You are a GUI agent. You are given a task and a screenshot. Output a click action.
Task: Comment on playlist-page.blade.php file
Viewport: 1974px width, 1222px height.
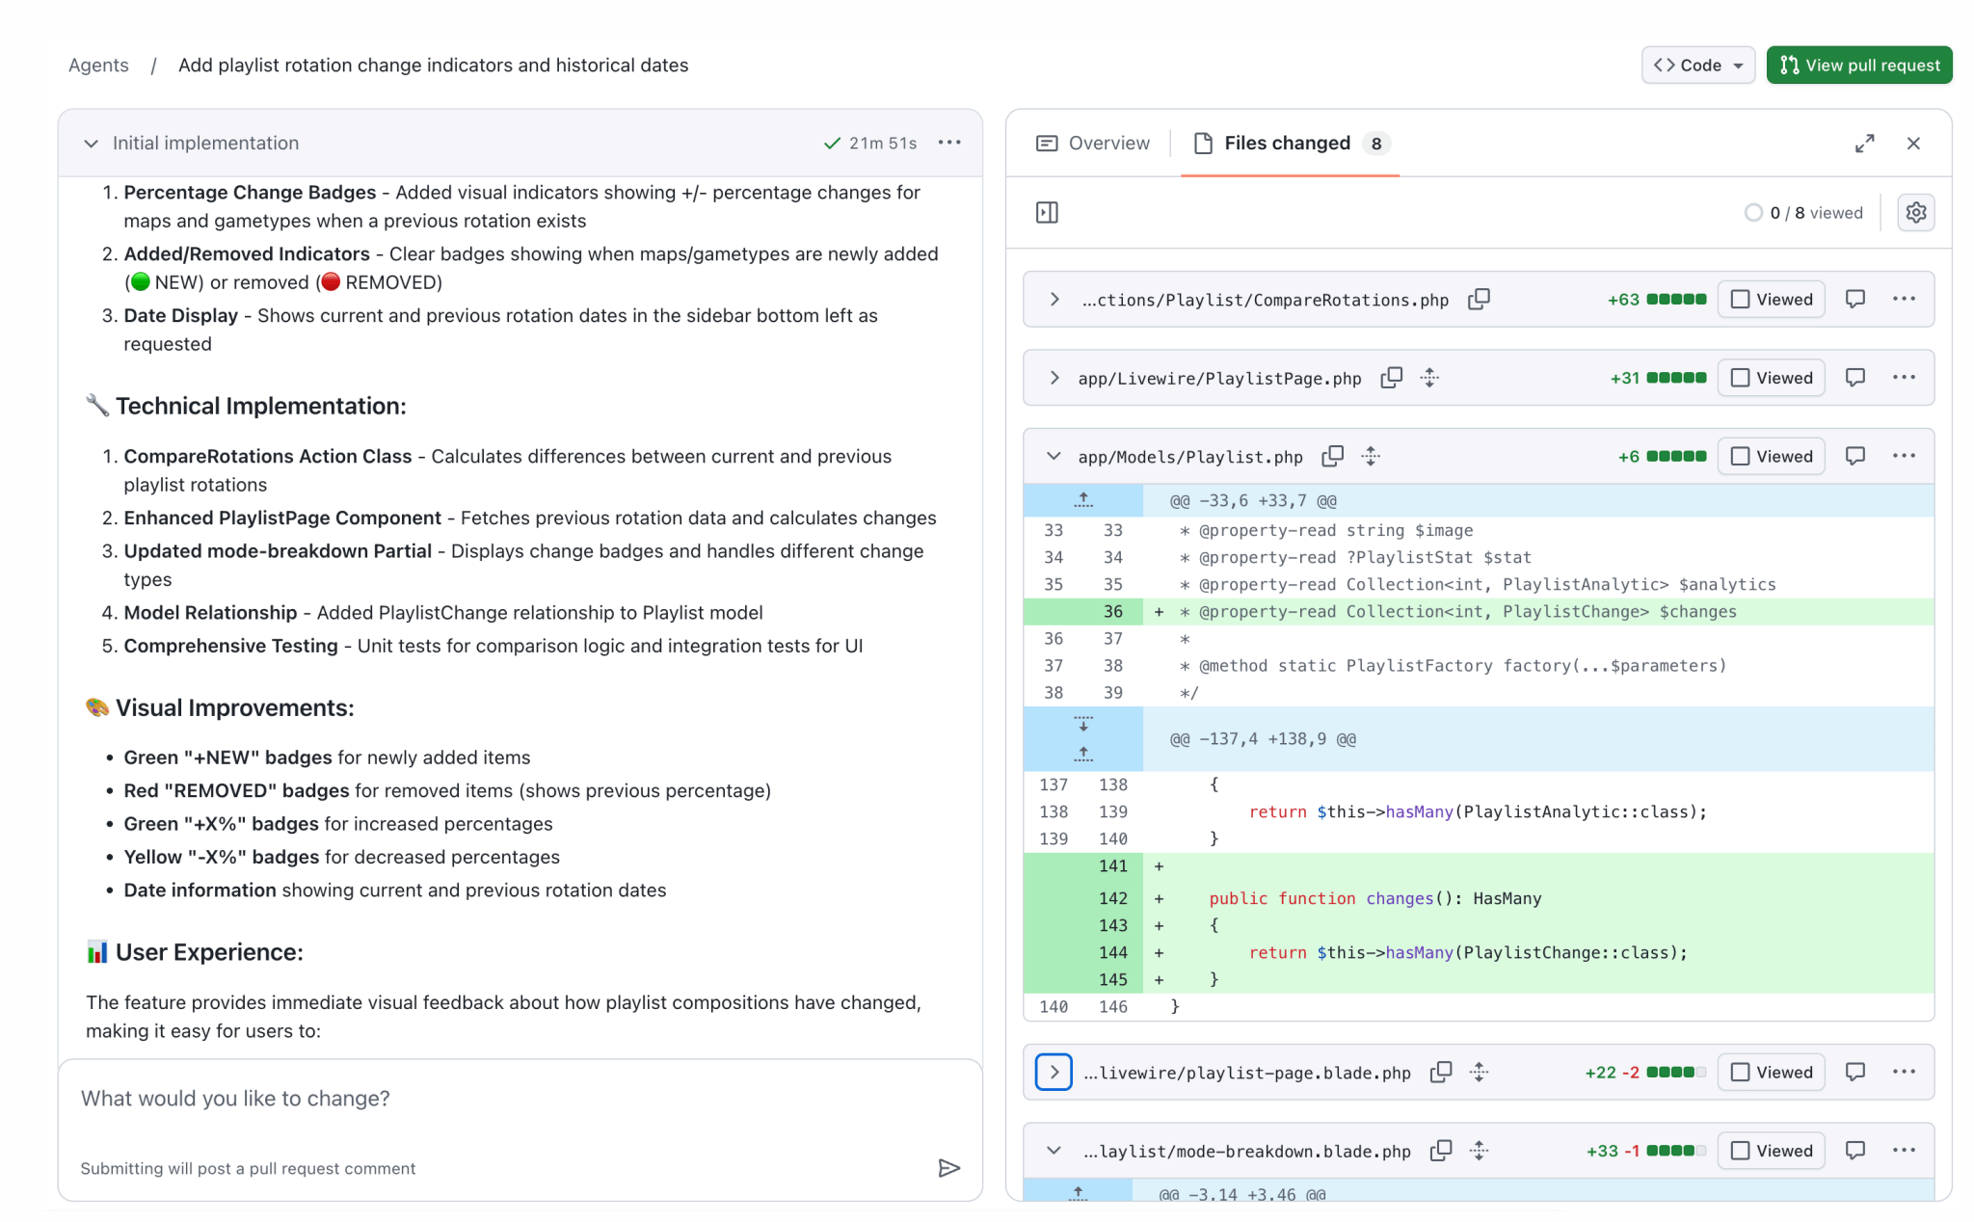[1855, 1072]
